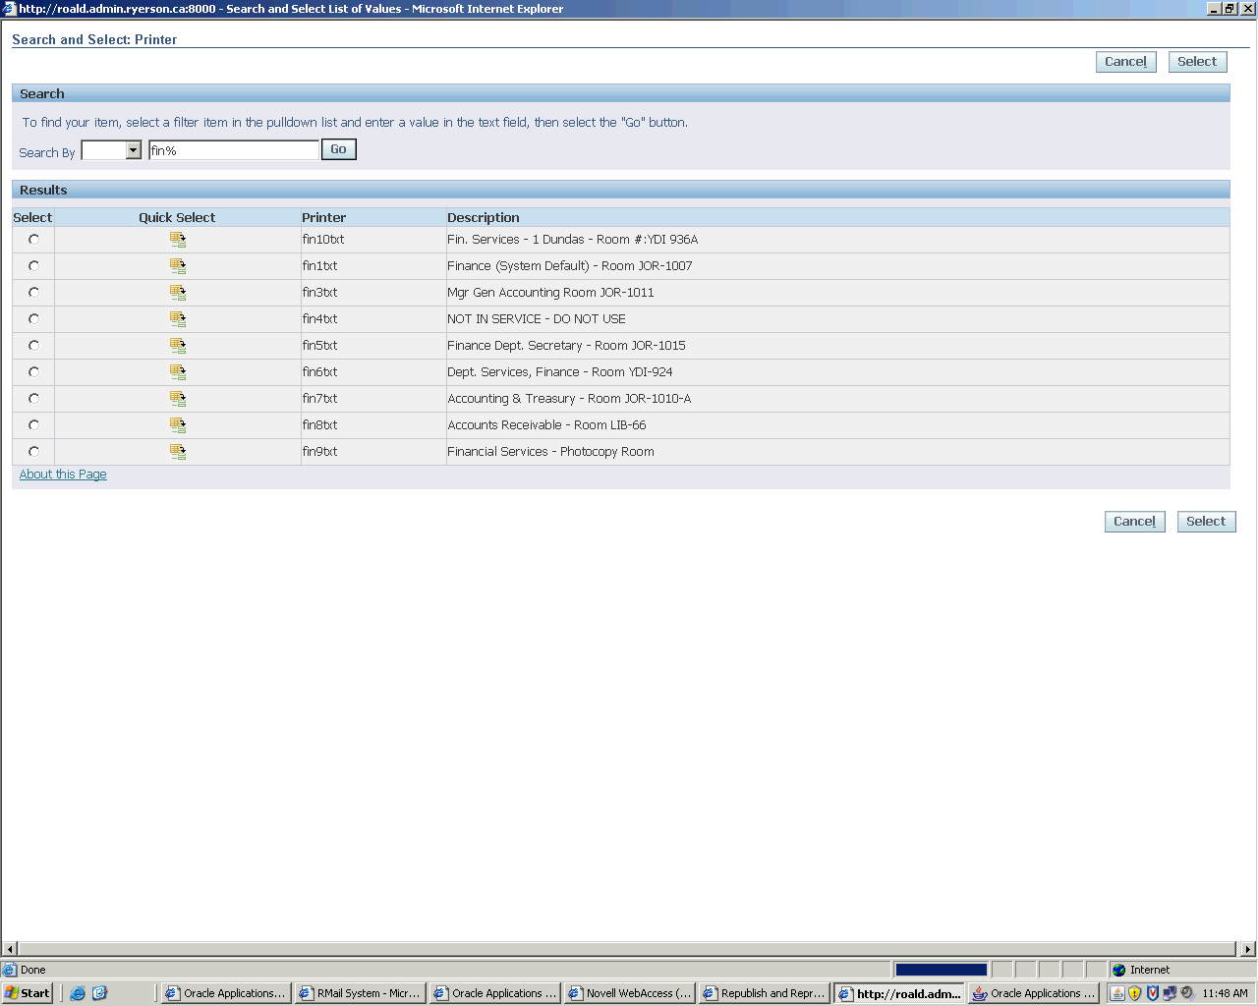Screen dimensions: 1258x1006
Task: Click the top Select button
Action: click(1197, 62)
